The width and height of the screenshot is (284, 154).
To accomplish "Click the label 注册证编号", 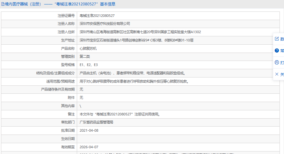I will pyautogui.click(x=66, y=16).
